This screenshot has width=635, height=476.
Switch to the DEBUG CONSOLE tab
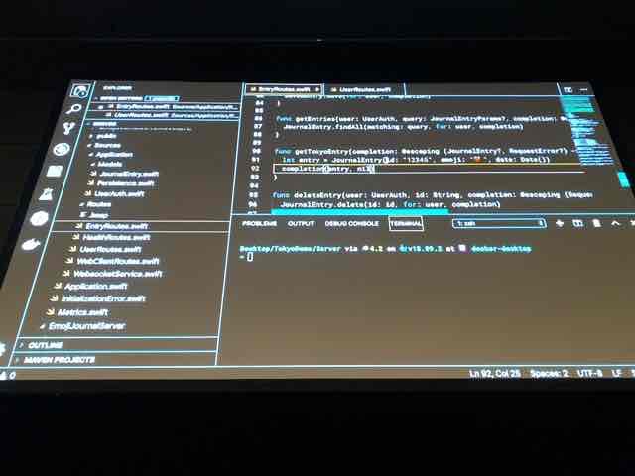(x=352, y=223)
